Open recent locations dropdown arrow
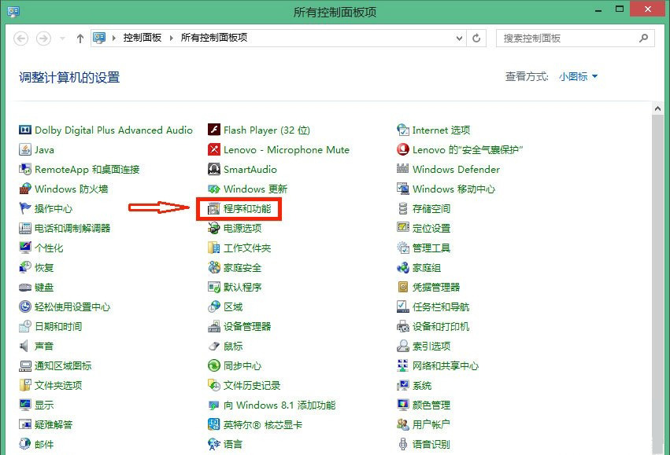Viewport: 670px width, 455px height. (62, 39)
